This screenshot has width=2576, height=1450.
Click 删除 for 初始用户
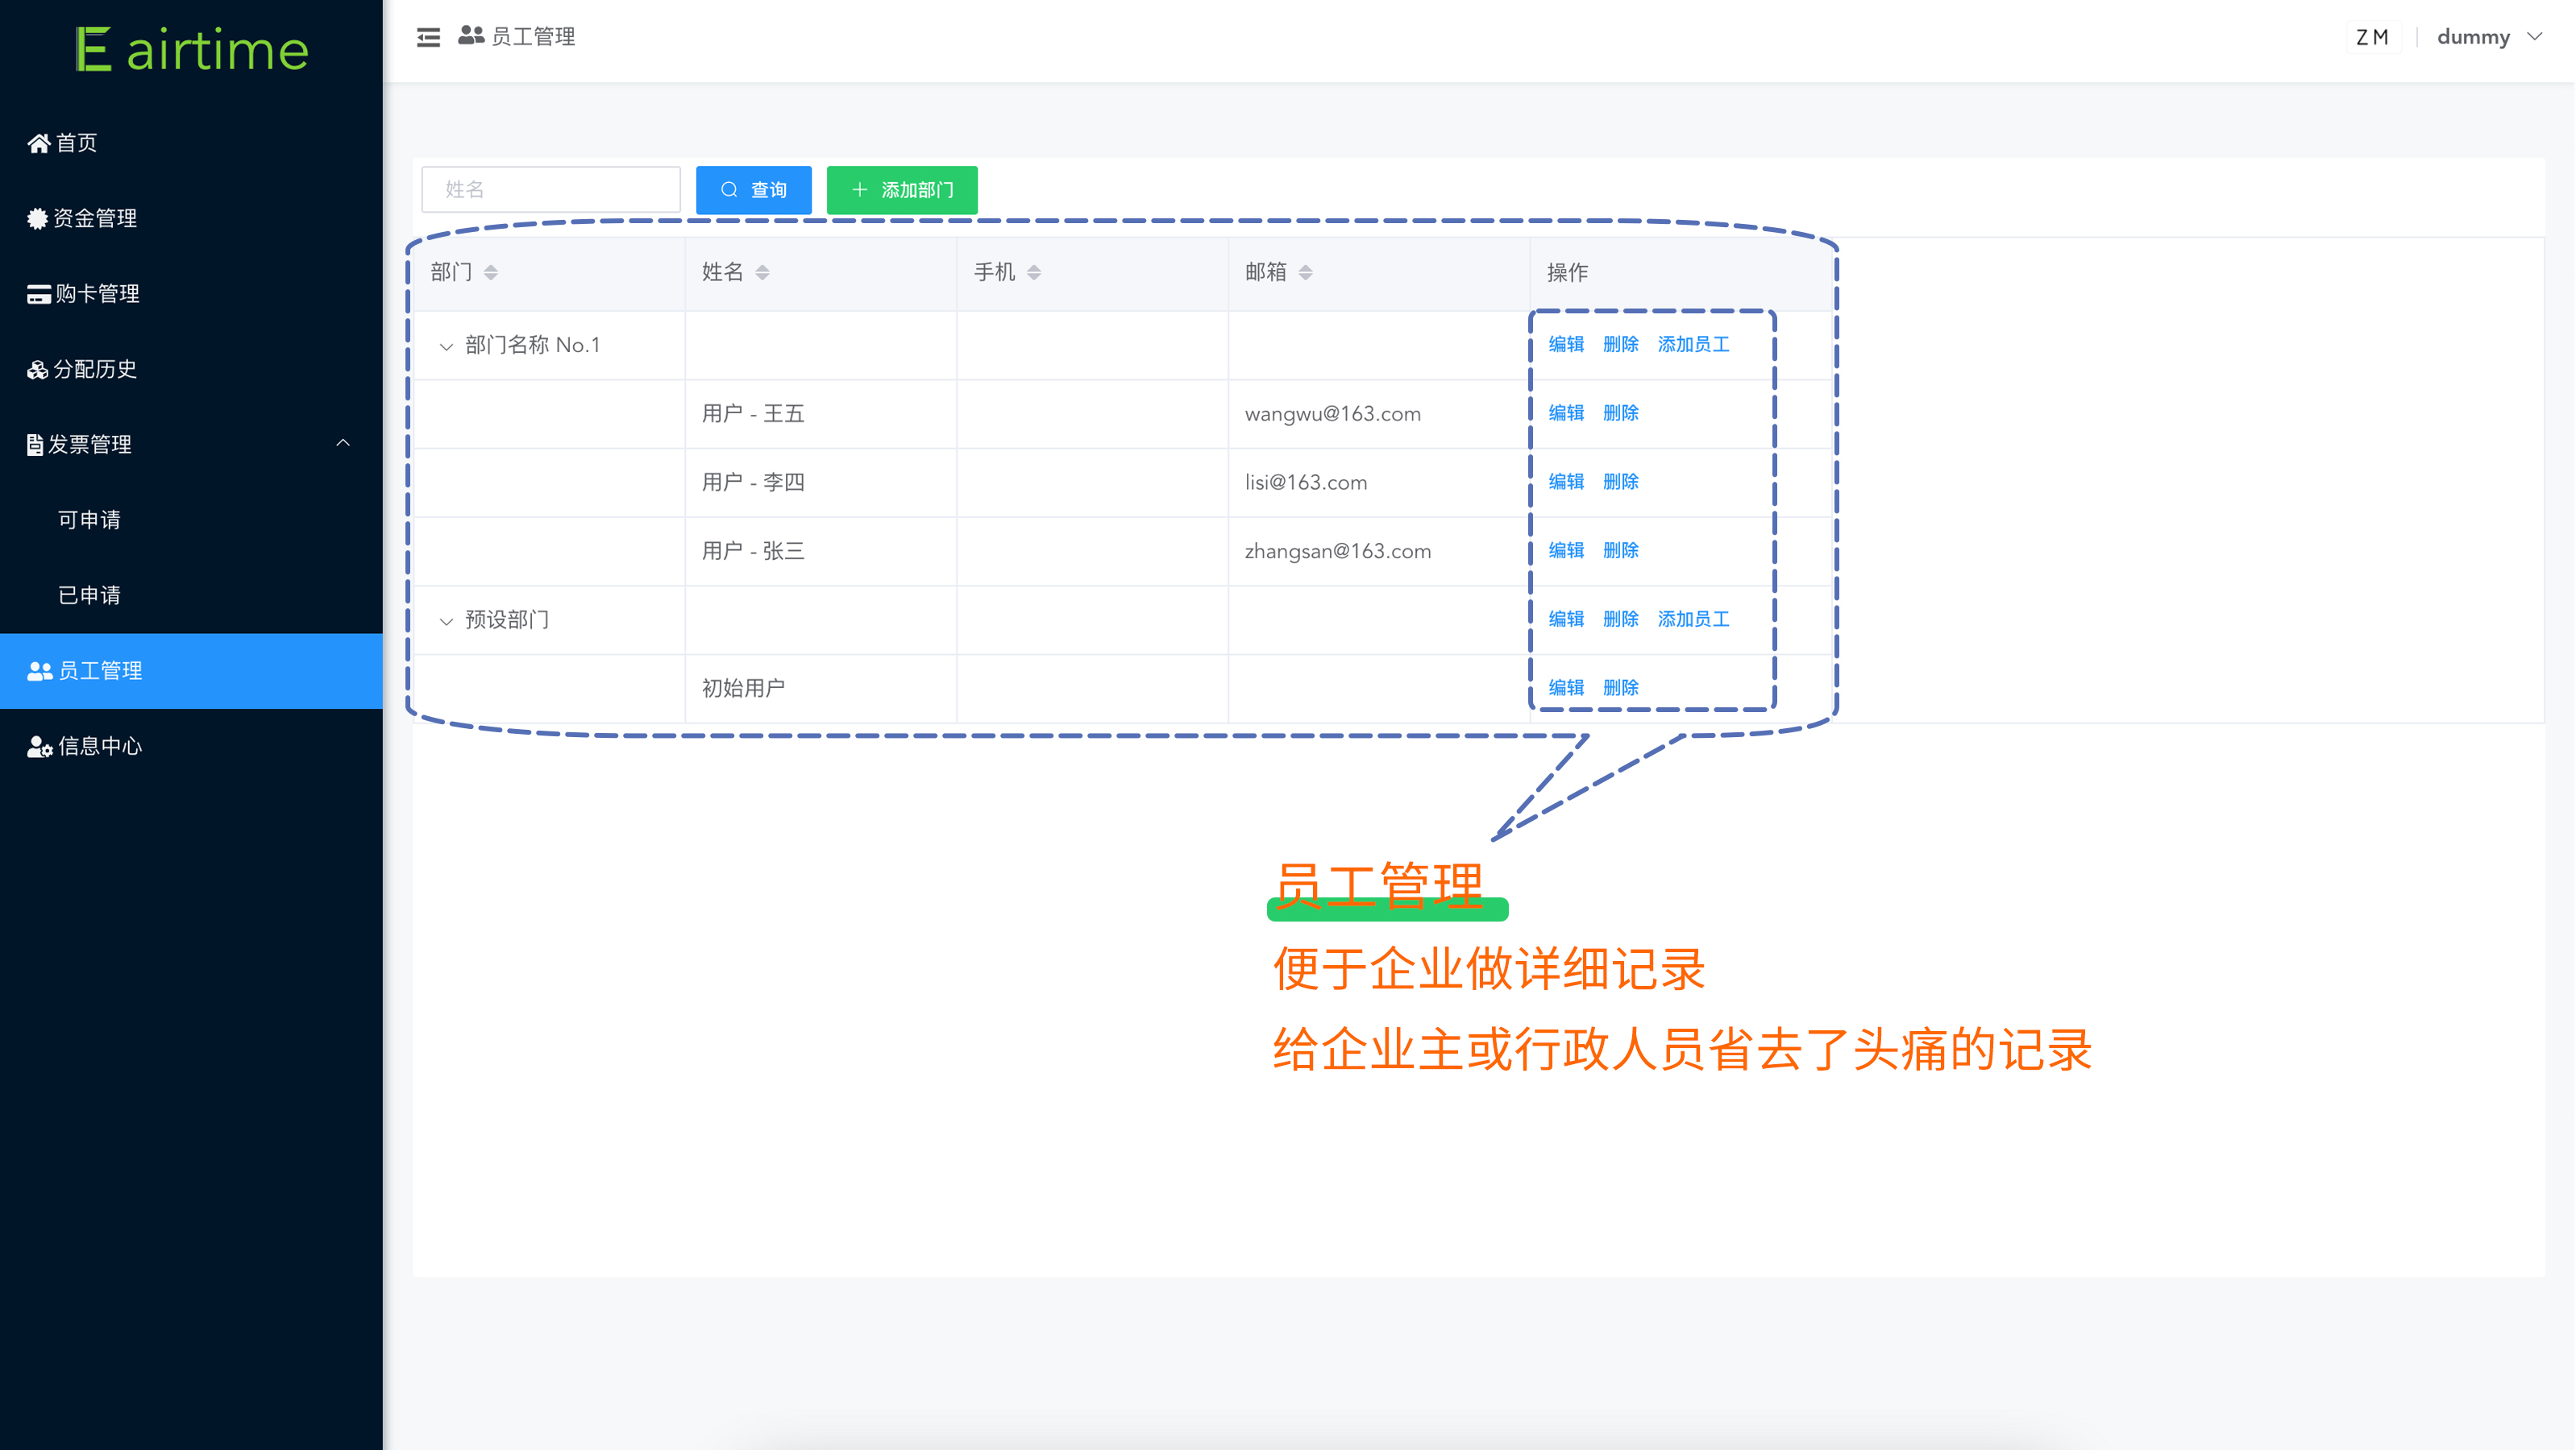[1621, 689]
